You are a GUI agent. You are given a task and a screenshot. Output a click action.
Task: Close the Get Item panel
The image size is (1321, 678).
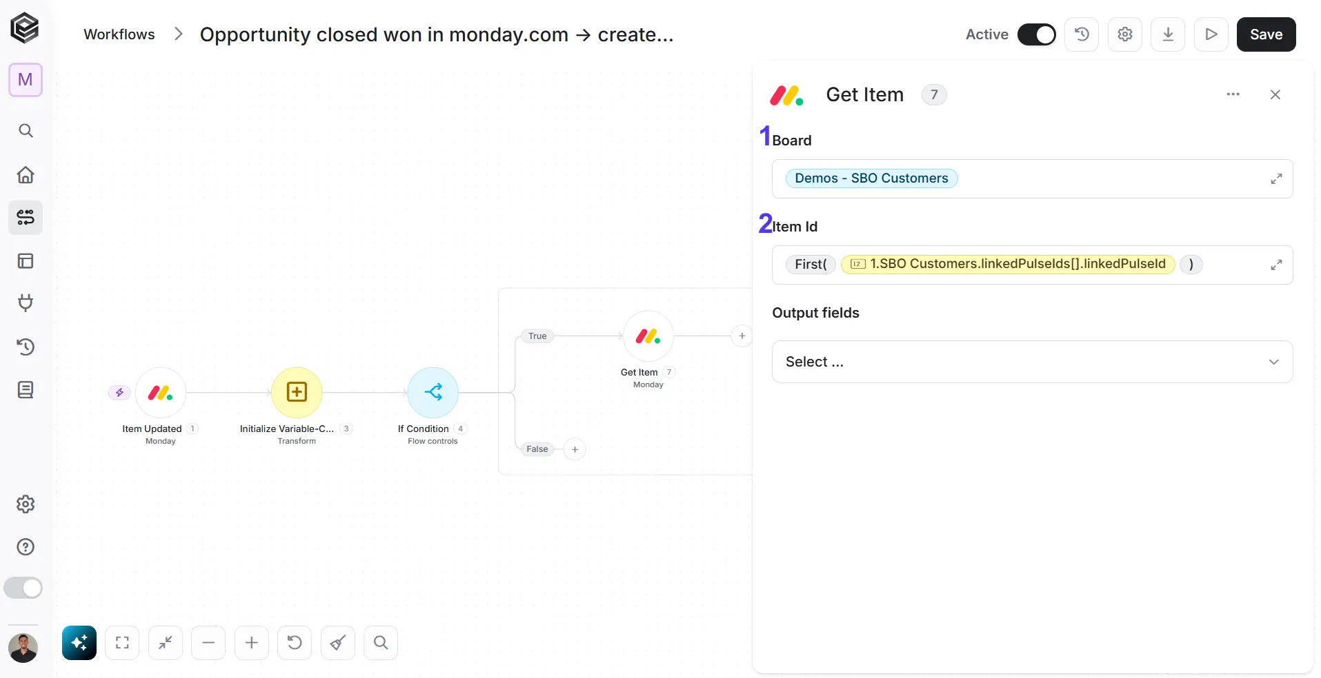1275,94
